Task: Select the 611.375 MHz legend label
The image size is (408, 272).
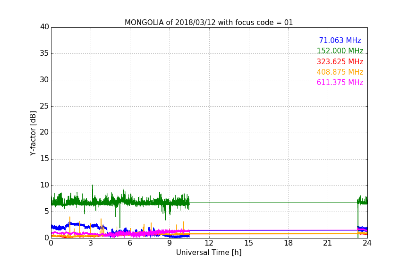Action: tap(340, 82)
